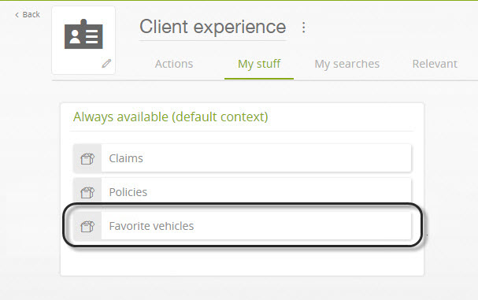This screenshot has height=300, width=478.
Task: Click the box icon beside Favorite vehicles
Action: point(87,226)
